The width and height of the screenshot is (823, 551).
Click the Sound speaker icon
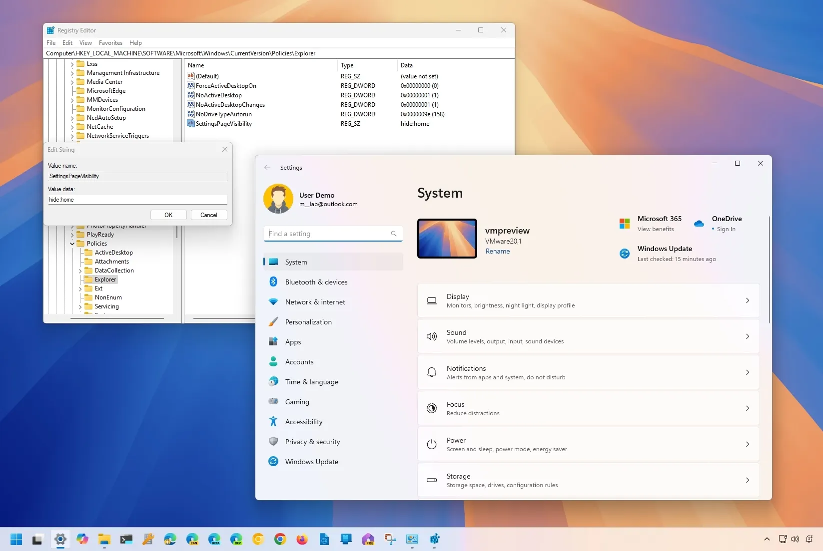[432, 336]
